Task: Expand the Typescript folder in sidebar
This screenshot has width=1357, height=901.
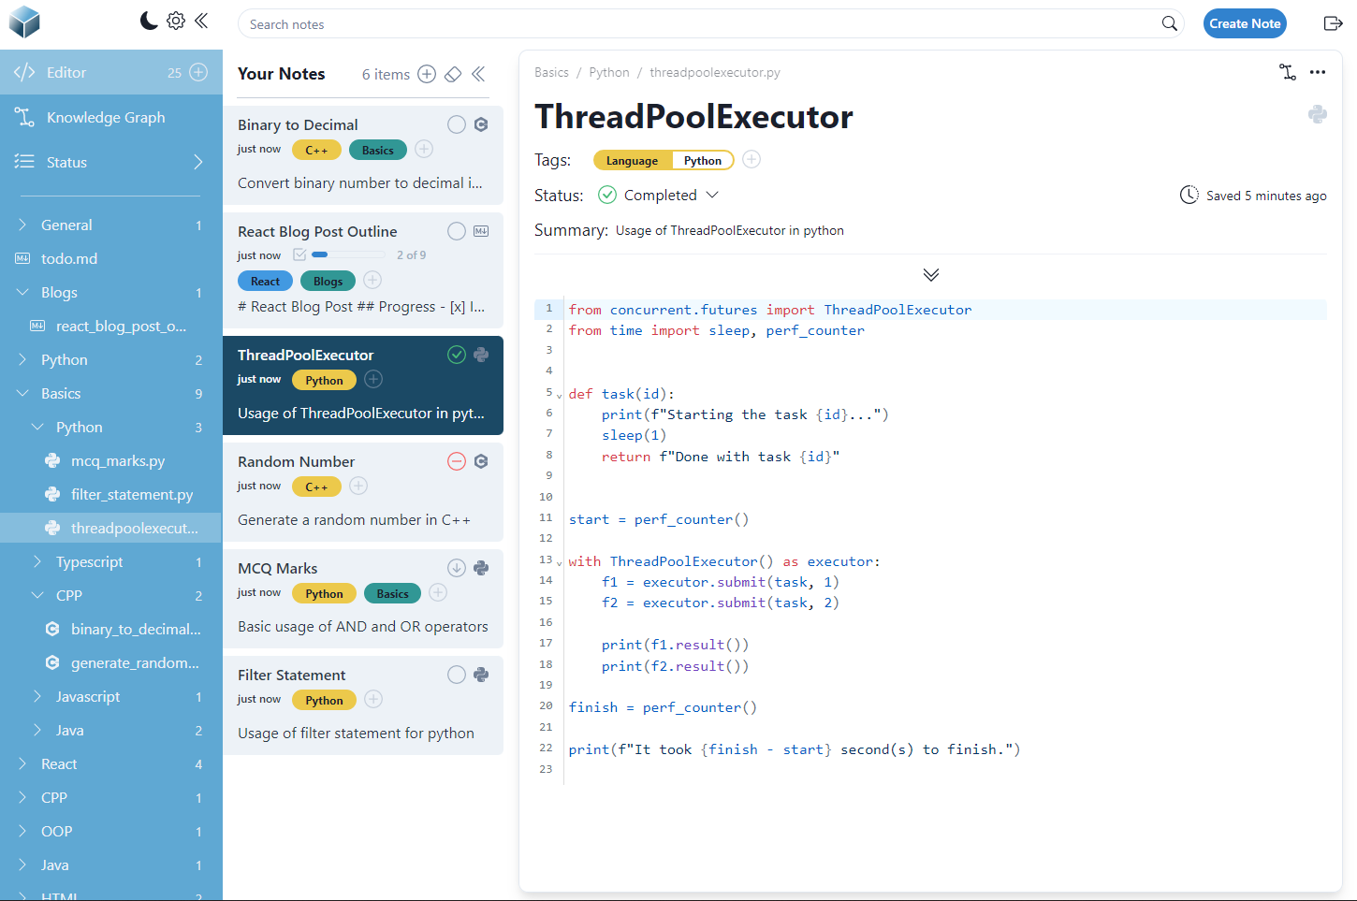Action: point(37,561)
